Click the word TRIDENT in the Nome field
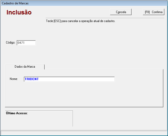Viewport: 168px width, 136px height. point(32,79)
